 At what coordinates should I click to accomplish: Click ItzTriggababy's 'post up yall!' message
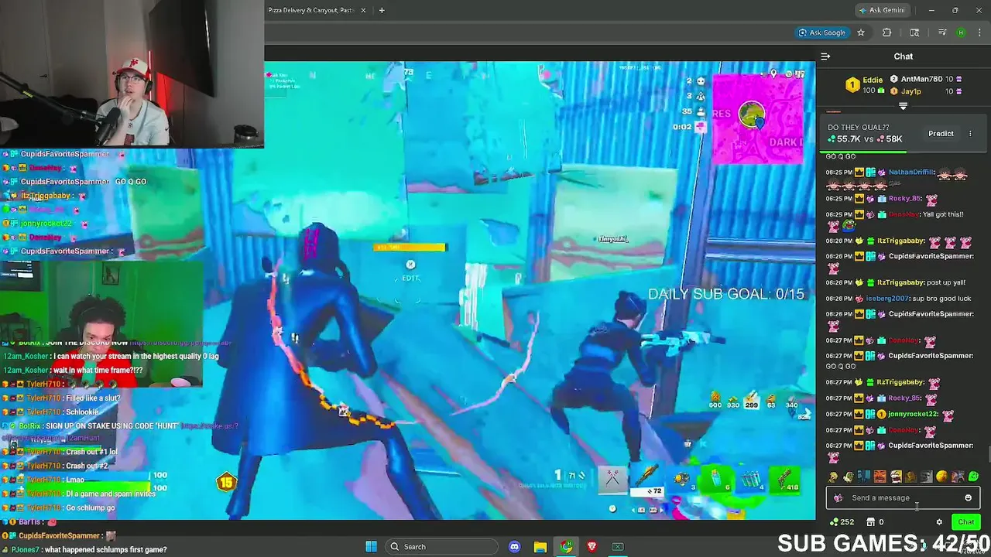coord(946,283)
